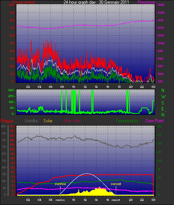Click the '975' pressure scale value
This screenshot has width=174, height=205.
[160, 82]
